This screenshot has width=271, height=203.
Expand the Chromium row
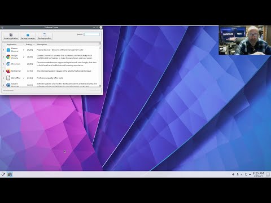3,64
